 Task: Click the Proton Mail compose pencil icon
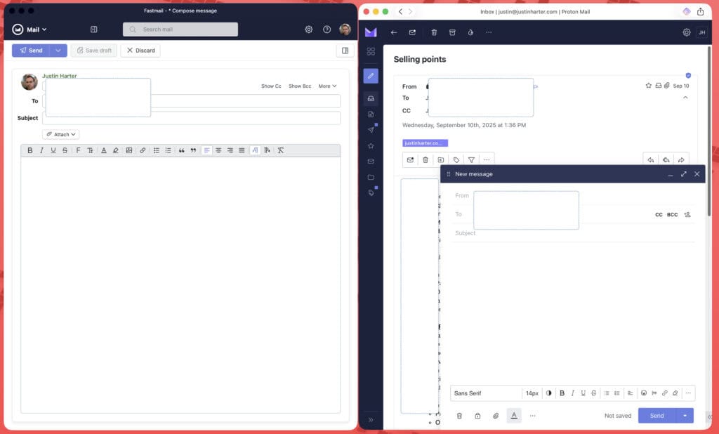pos(371,76)
